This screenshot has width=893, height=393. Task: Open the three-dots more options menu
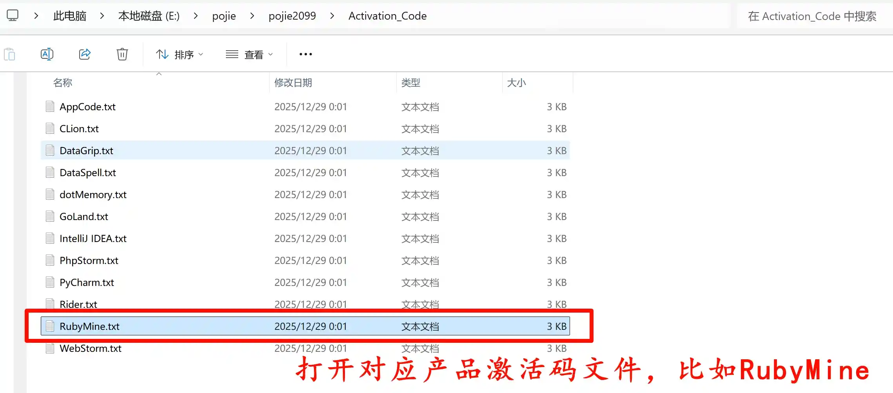305,54
